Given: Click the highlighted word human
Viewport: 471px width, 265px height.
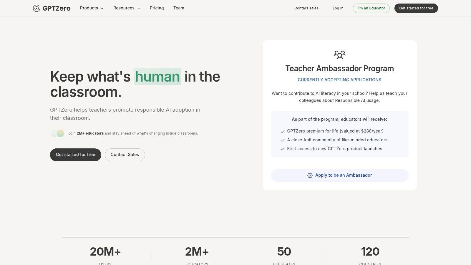Looking at the screenshot, I should [x=157, y=77].
